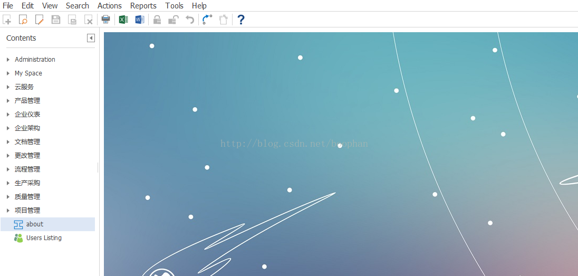Expand the 企业仪表 tree node
Viewport: 578px width, 276px height.
(8, 115)
